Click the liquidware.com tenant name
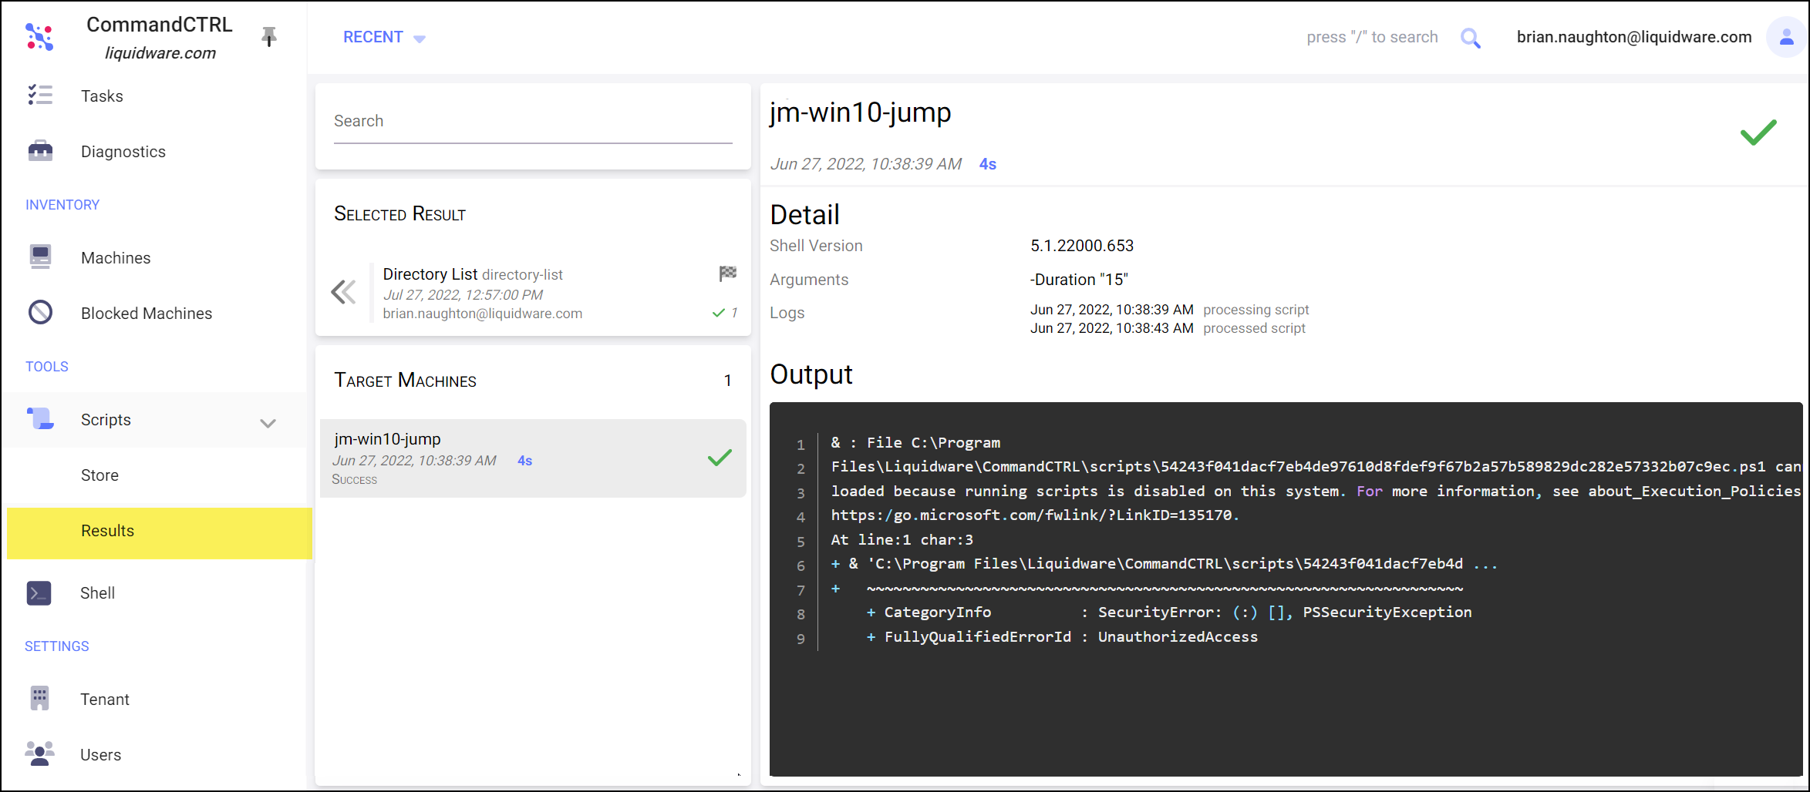1810x792 pixels. (x=160, y=53)
